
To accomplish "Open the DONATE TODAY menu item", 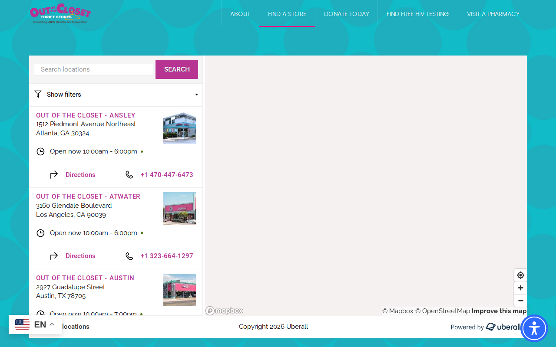I will [347, 14].
